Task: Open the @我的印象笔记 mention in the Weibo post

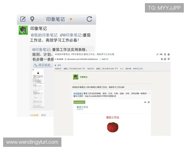Action: (44, 35)
